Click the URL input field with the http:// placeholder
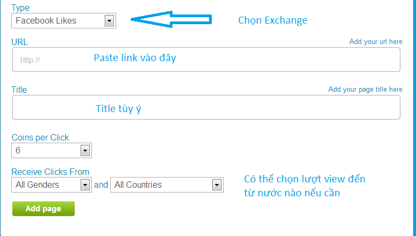This screenshot has width=416, height=236. [206, 60]
